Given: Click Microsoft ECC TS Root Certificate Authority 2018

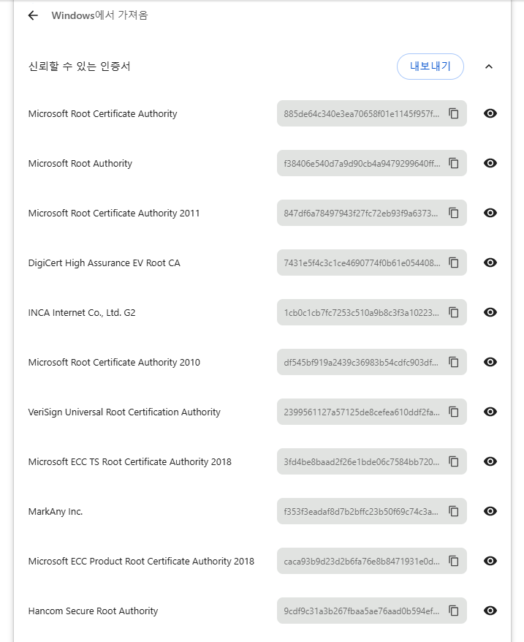Looking at the screenshot, I should point(130,462).
